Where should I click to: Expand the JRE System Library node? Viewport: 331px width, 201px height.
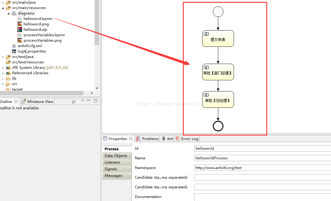pyautogui.click(x=3, y=68)
